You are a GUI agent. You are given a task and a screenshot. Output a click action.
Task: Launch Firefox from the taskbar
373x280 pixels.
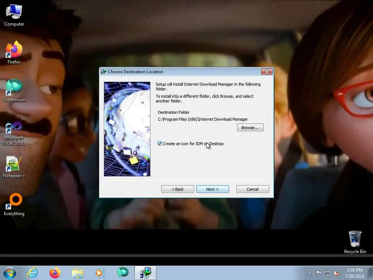click(55, 273)
